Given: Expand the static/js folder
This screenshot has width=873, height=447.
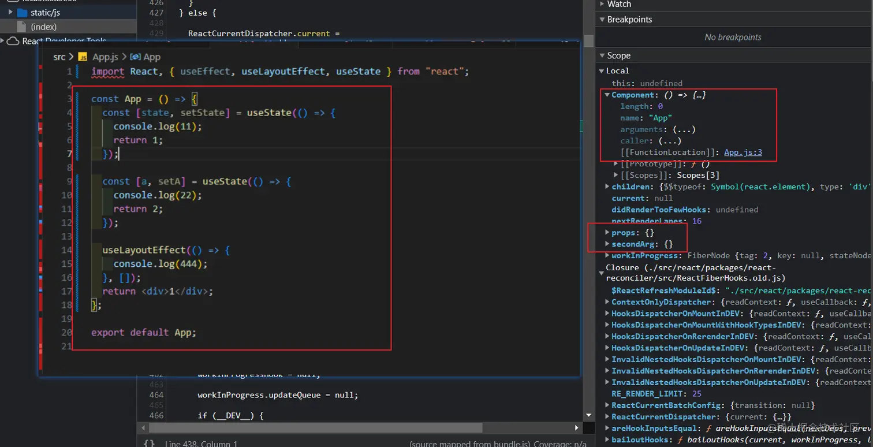Looking at the screenshot, I should (10, 12).
